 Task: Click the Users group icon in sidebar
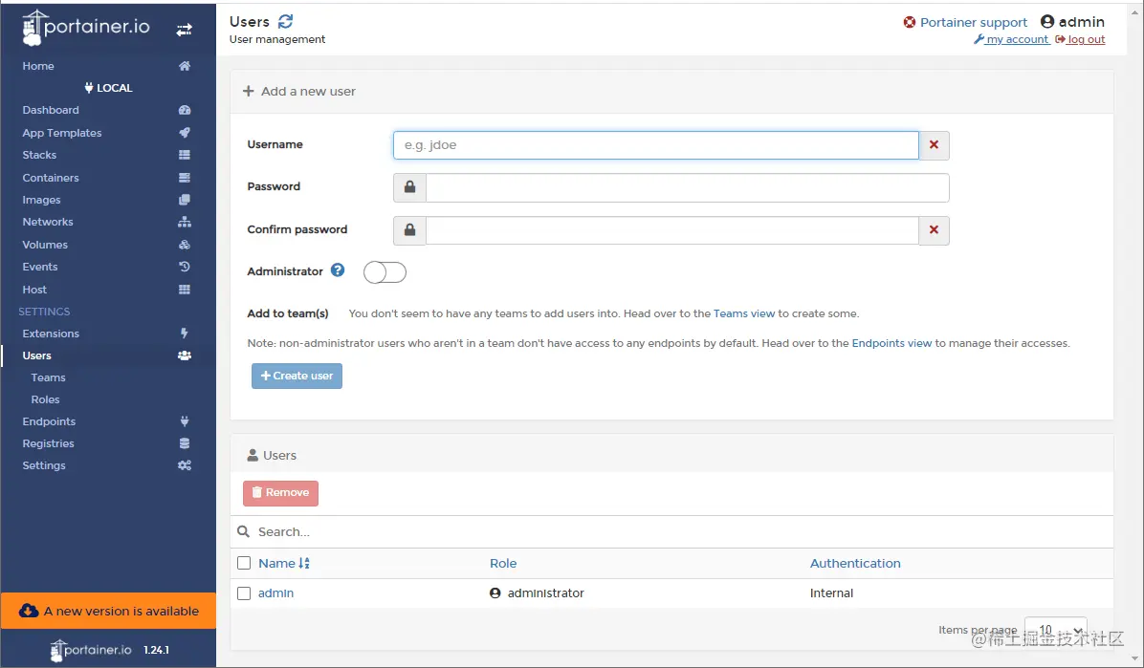[185, 356]
